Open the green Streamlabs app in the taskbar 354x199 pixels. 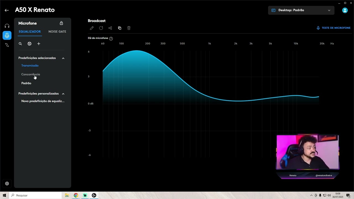point(85,195)
